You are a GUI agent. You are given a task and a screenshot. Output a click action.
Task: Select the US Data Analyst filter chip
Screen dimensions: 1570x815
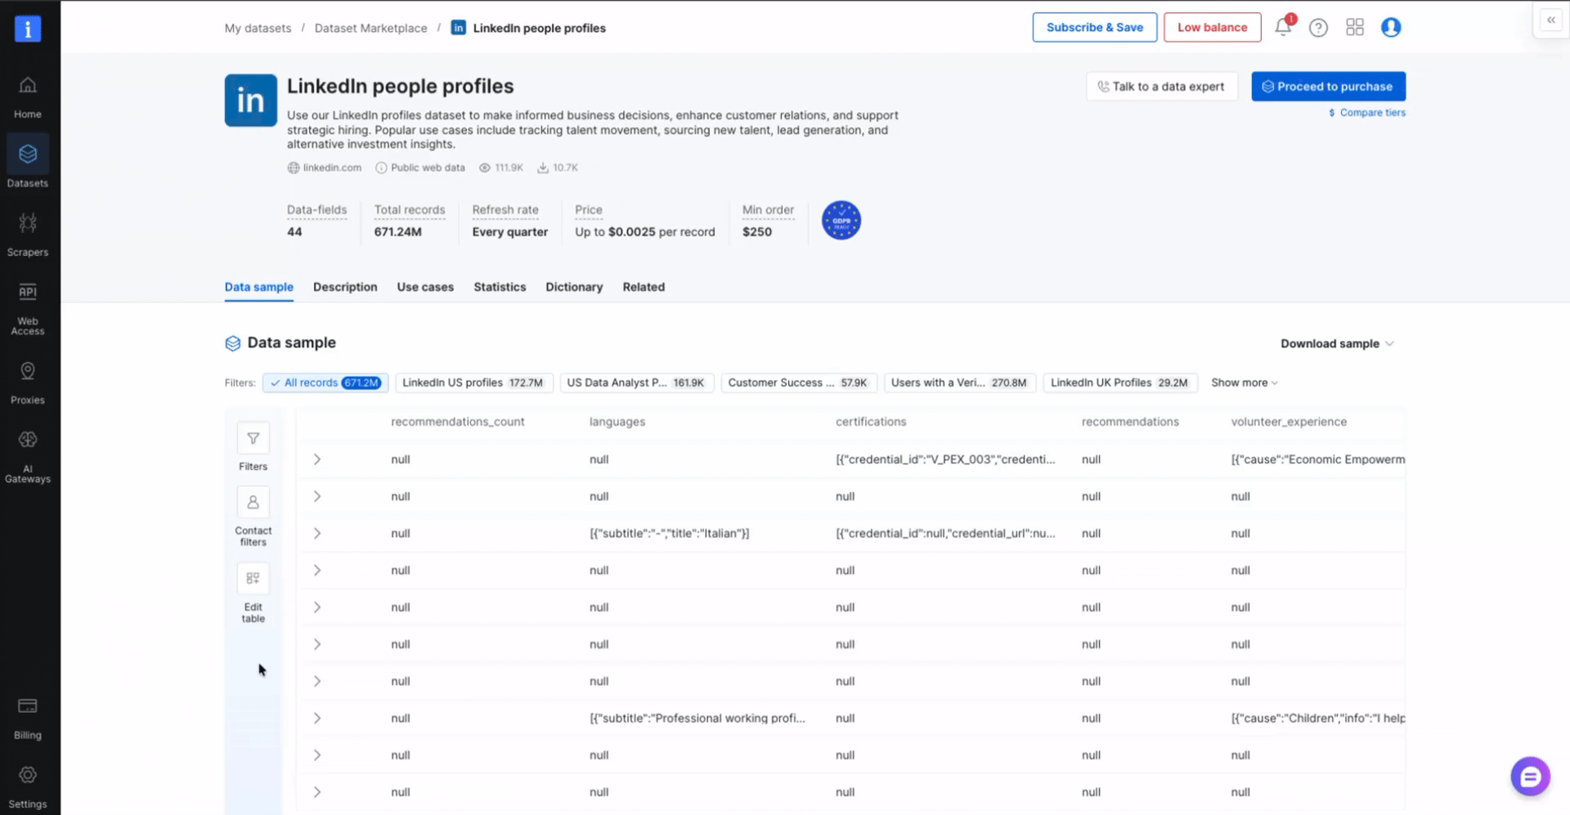click(x=637, y=383)
